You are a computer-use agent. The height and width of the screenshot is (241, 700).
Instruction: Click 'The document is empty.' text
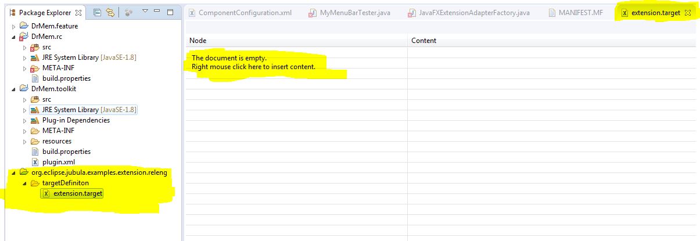coord(229,58)
